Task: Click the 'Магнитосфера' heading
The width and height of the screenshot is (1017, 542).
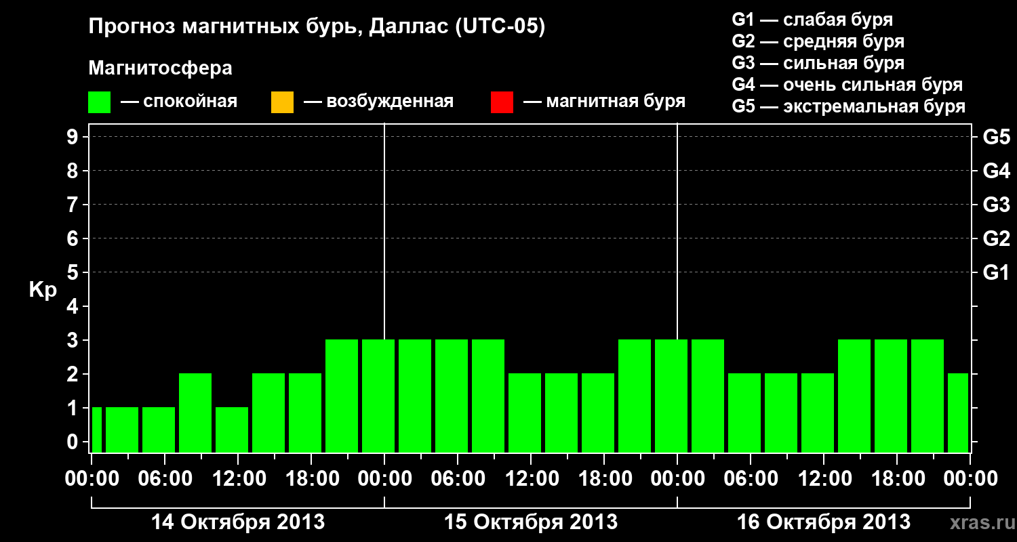Action: [x=161, y=68]
